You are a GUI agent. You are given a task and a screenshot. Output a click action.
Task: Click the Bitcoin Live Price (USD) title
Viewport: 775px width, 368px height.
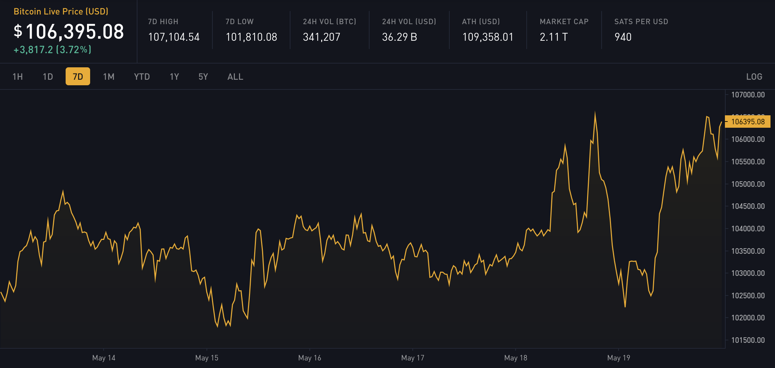(61, 11)
